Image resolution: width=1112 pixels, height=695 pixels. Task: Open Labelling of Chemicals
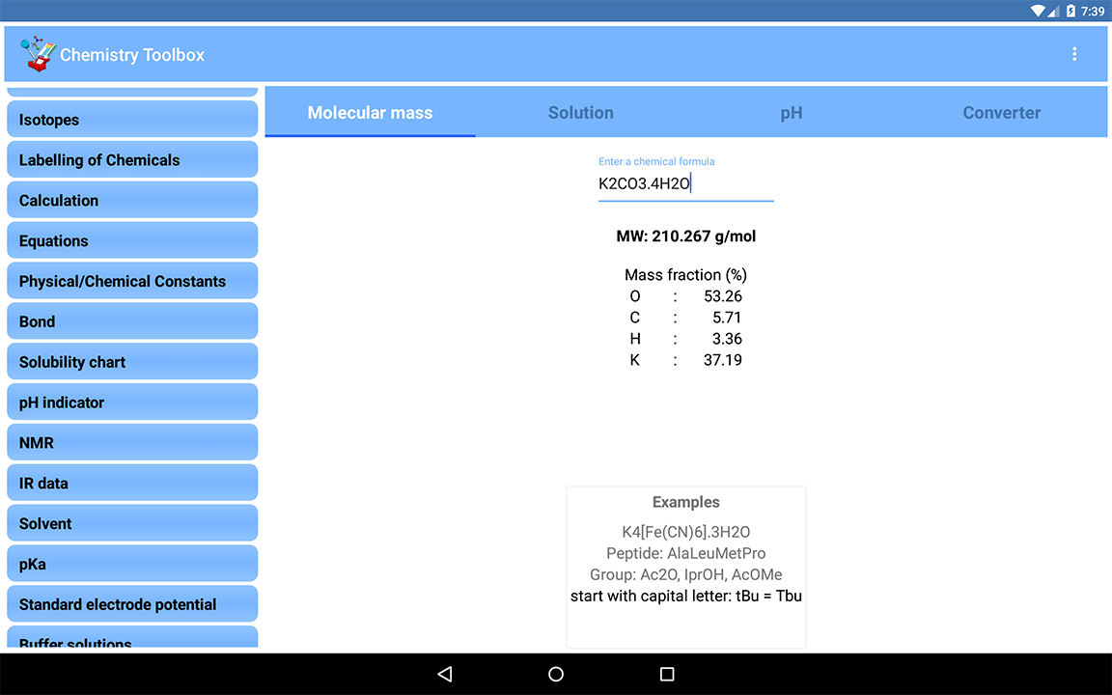pos(132,159)
